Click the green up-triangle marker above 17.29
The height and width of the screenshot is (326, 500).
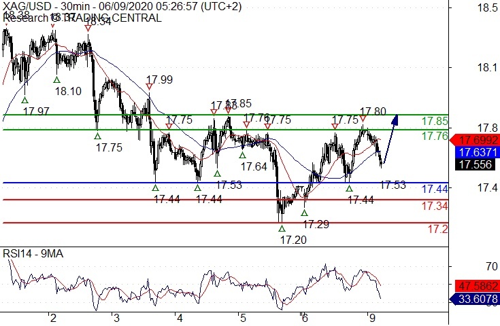point(305,213)
